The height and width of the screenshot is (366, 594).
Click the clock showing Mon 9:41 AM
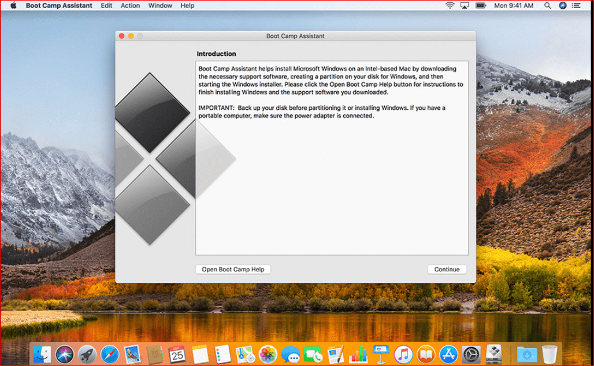click(x=514, y=5)
